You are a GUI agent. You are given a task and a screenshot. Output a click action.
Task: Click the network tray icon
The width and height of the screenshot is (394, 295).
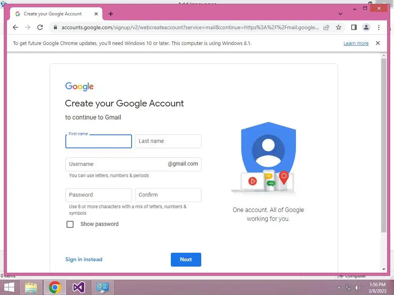click(x=348, y=288)
